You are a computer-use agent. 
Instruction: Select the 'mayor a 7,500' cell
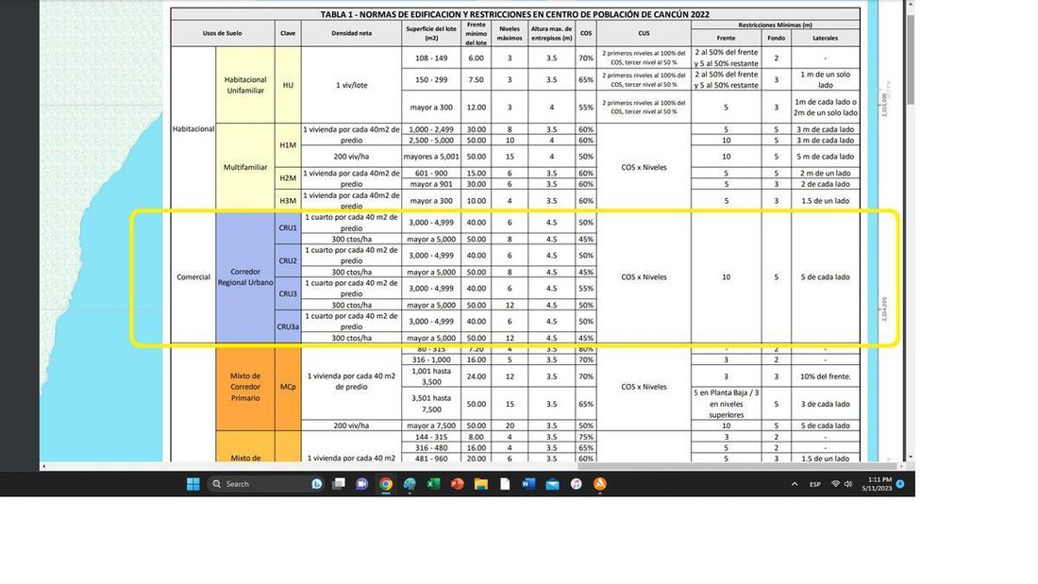(431, 425)
